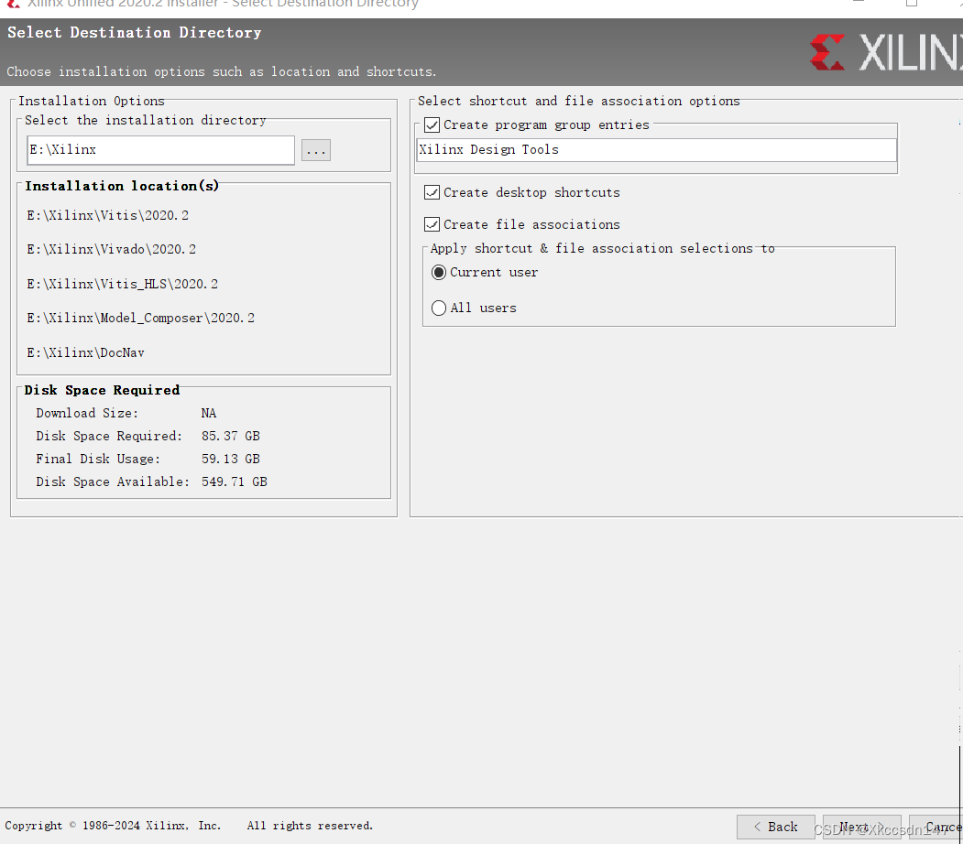
Task: Select the E:\Xilinx\Vitis_HLS\2020.2 location text
Action: [122, 284]
